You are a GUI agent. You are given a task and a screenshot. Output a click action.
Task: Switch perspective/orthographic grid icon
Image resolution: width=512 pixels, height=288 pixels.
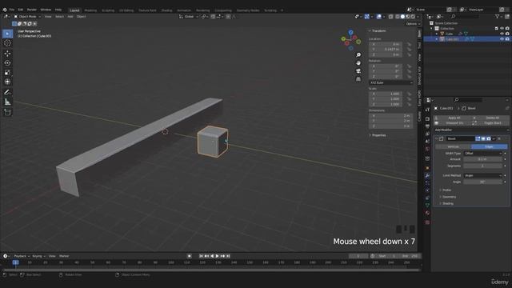(x=358, y=79)
